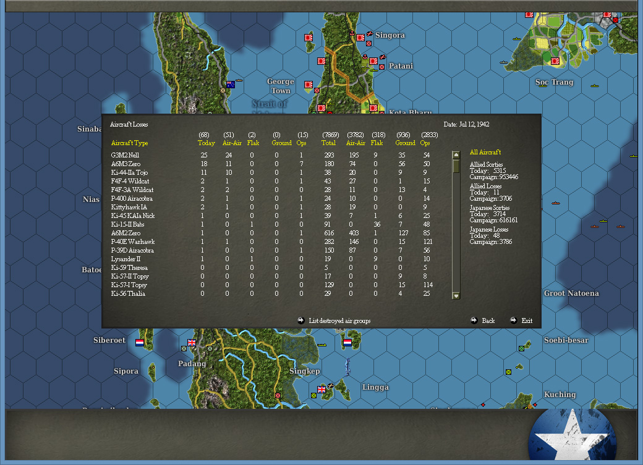
Task: Click the scrollbar down arrow in losses list
Action: tap(456, 295)
